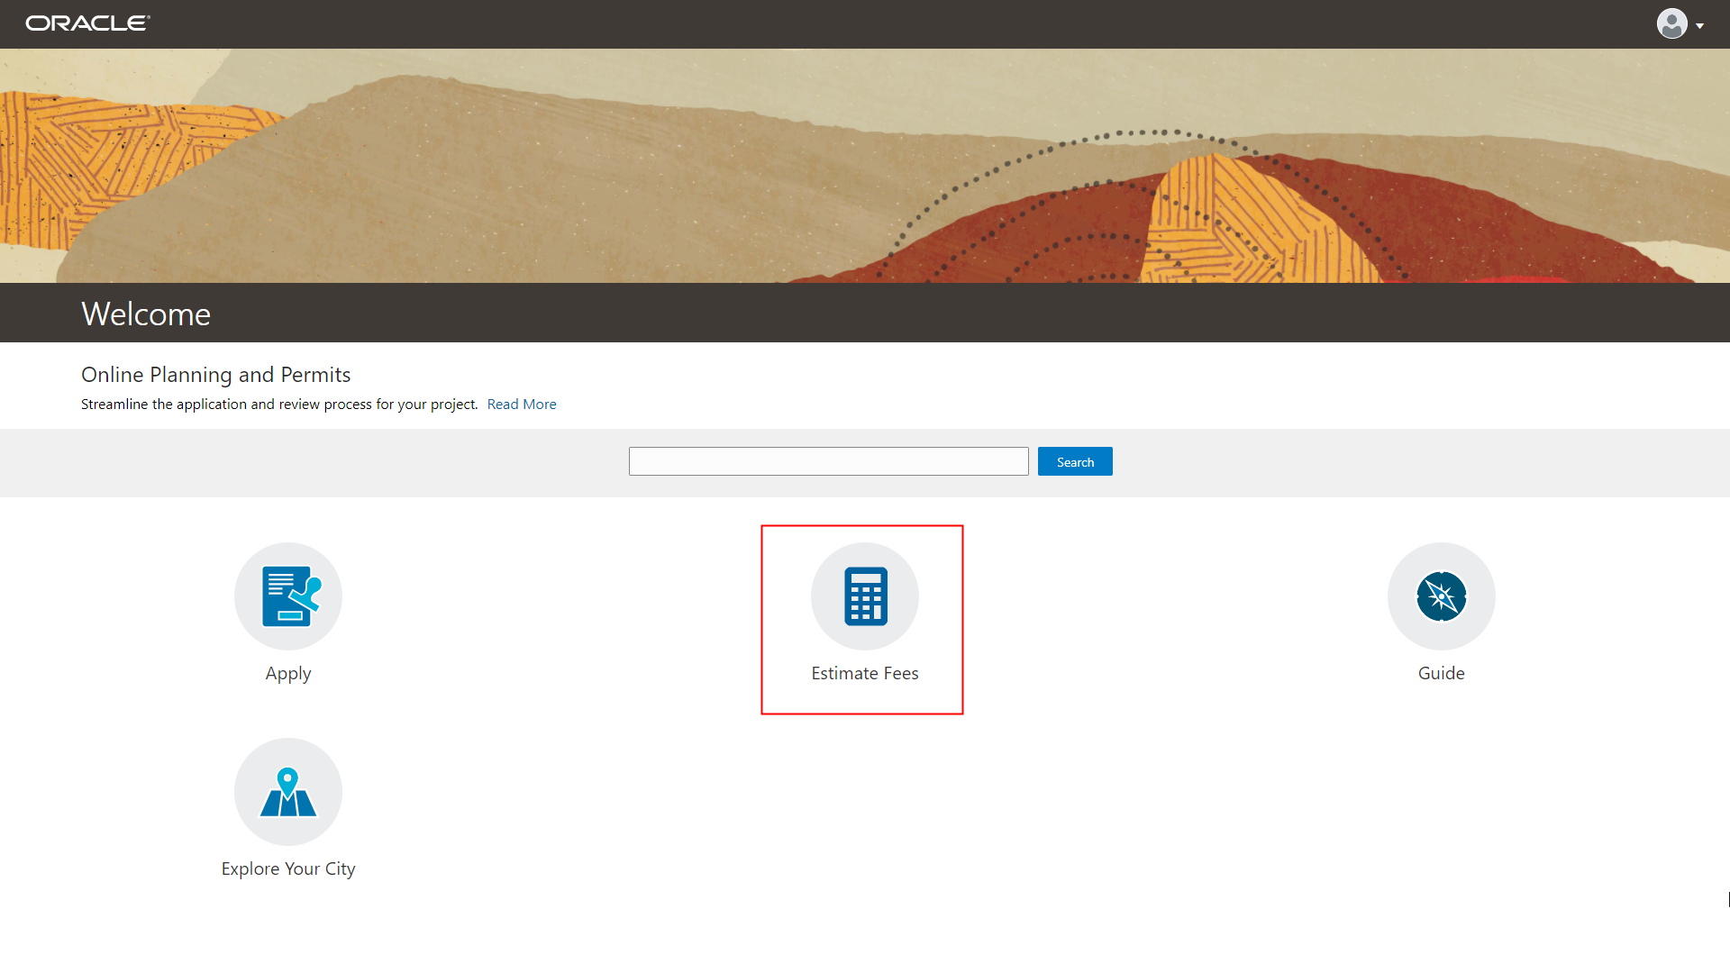This screenshot has height=973, width=1730.
Task: Follow the Read More link
Action: point(522,405)
